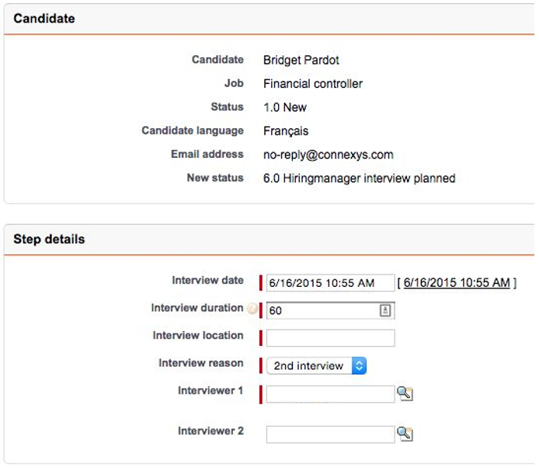This screenshot has width=539, height=468.
Task: Click the Interviewer 1 text field
Action: (330, 394)
